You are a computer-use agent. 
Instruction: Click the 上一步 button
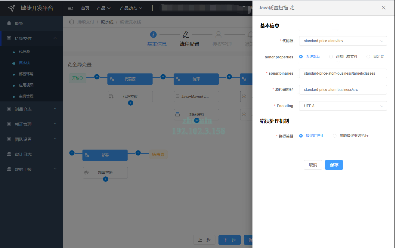pos(204,240)
